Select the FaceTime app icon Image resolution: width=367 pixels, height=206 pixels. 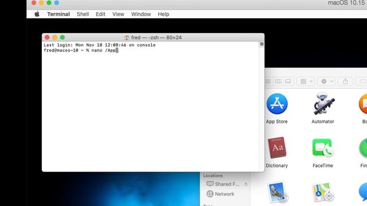(323, 148)
